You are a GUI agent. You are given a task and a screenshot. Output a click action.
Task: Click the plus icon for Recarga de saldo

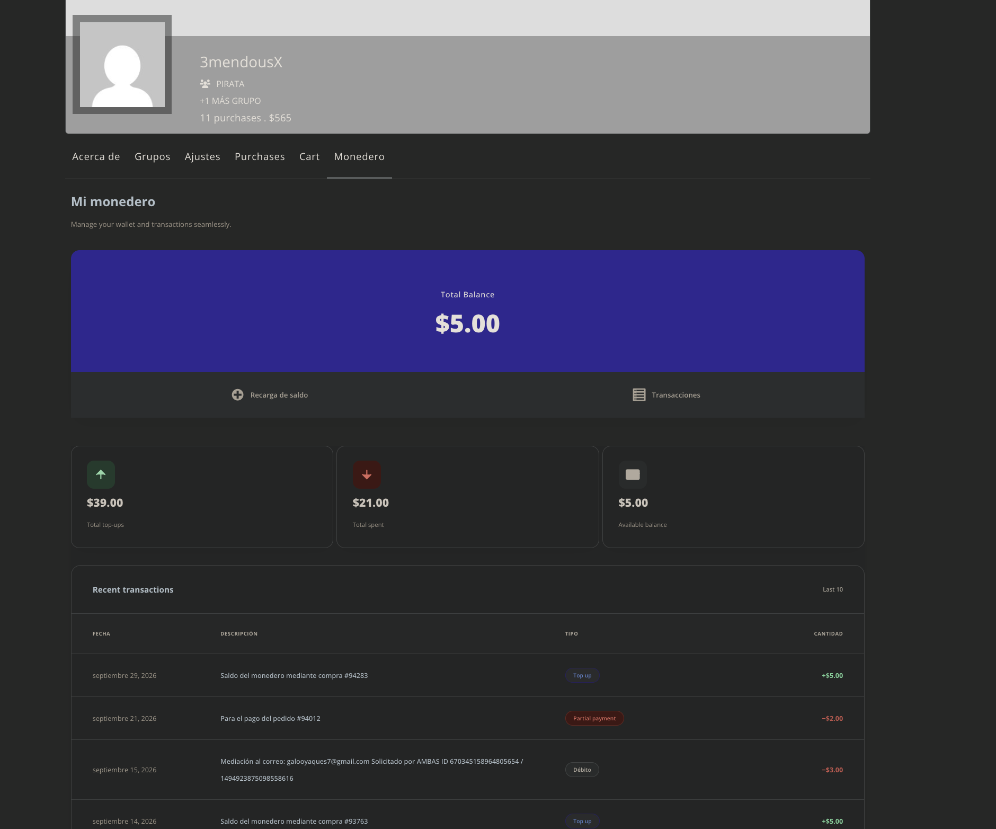(237, 395)
